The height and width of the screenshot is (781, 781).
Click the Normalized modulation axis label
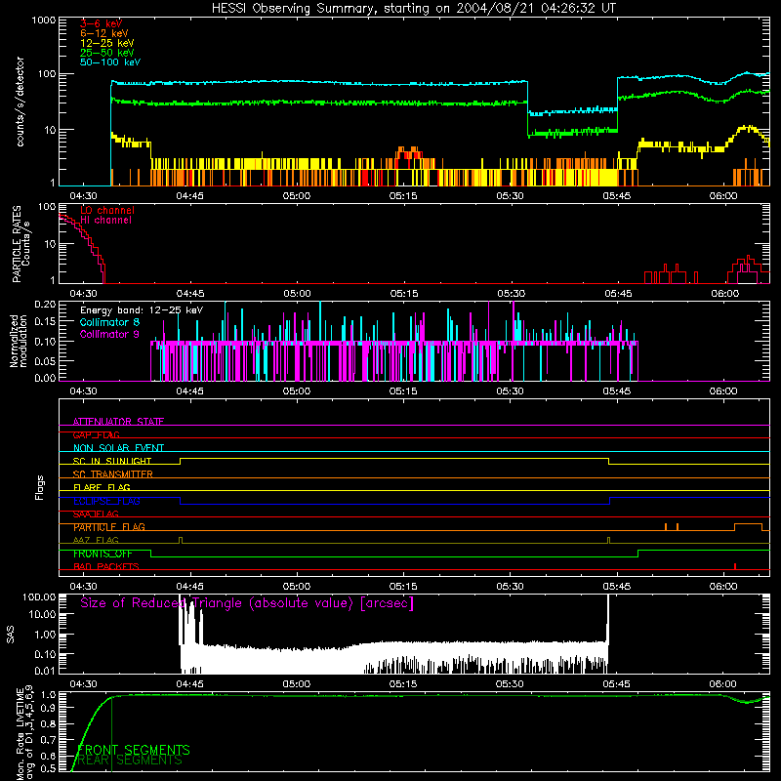19,341
